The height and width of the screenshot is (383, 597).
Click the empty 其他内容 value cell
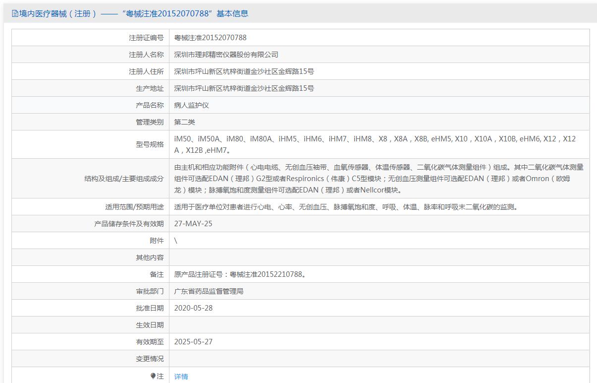coord(379,257)
